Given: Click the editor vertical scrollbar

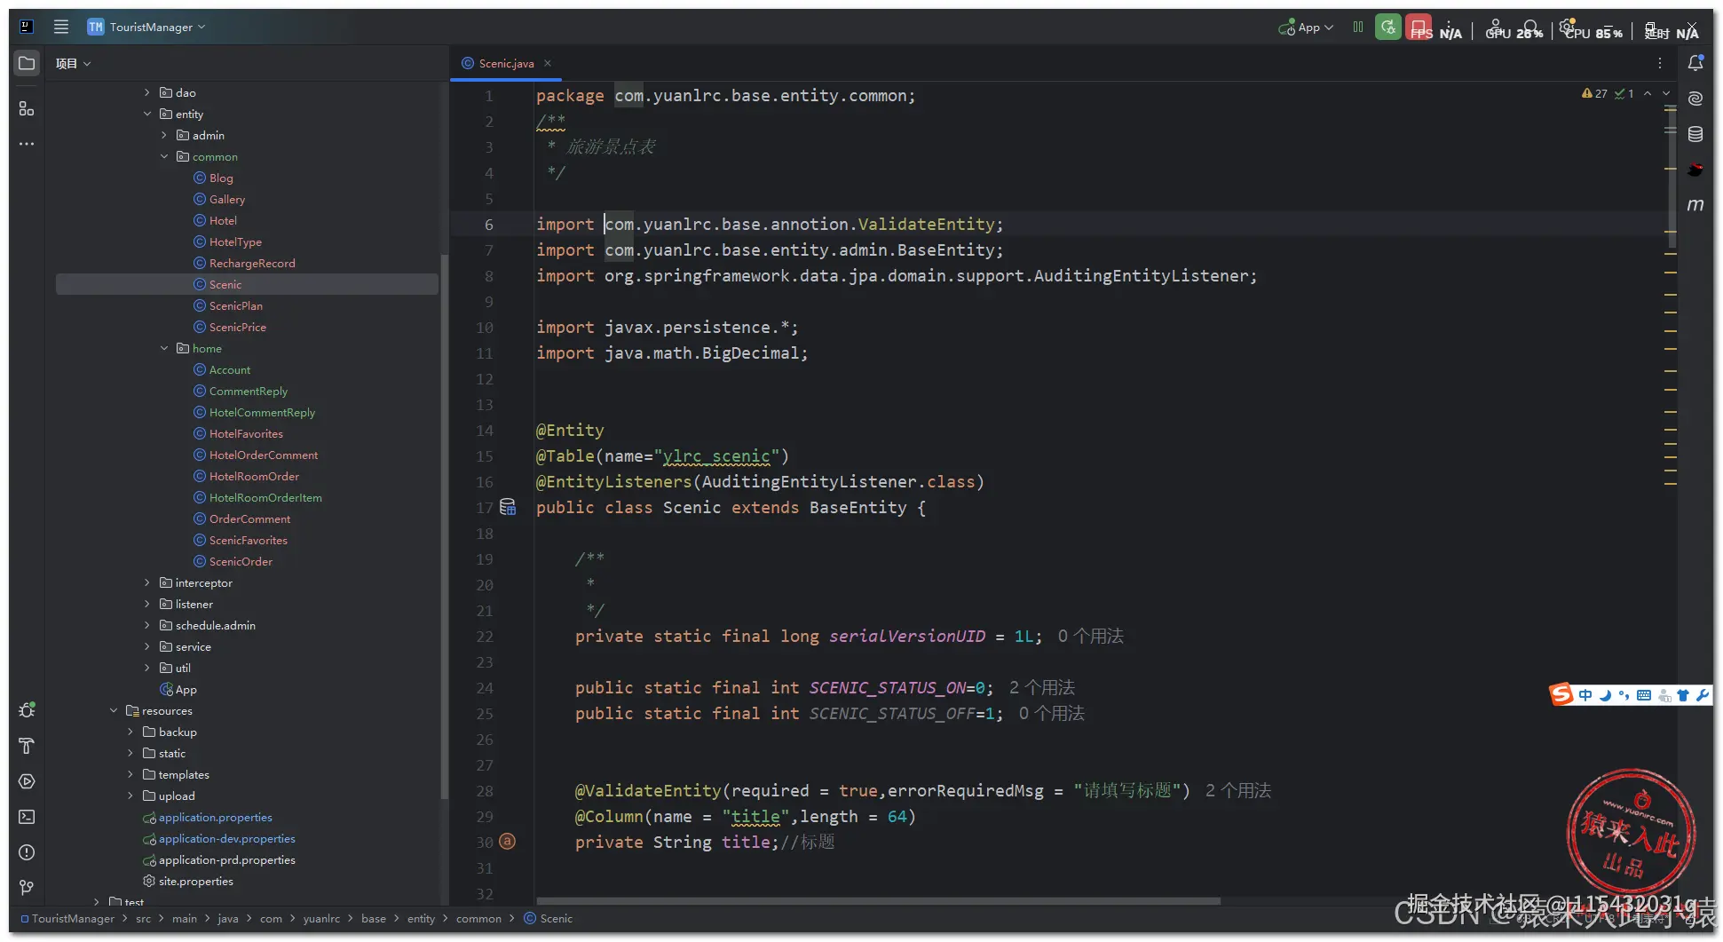Looking at the screenshot, I should (x=1672, y=178).
